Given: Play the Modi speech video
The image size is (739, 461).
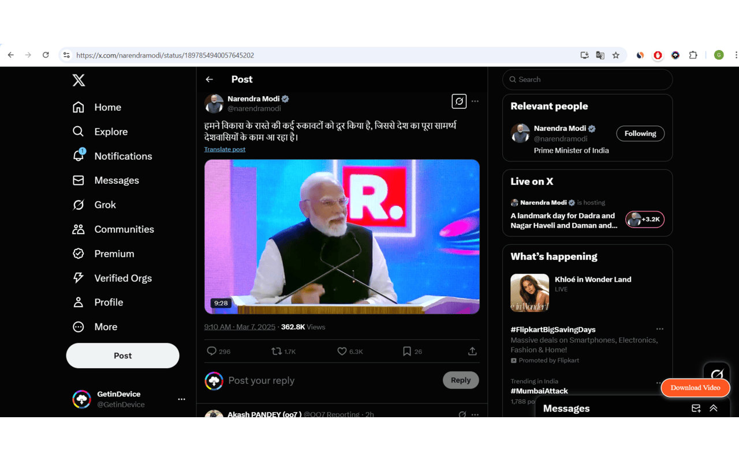Looking at the screenshot, I should point(342,237).
